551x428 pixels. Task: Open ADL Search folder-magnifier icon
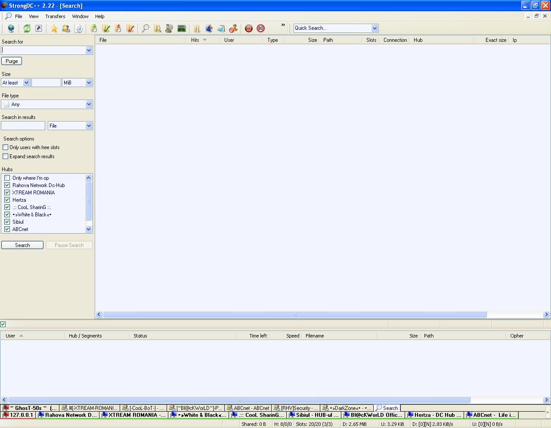pyautogui.click(x=158, y=28)
